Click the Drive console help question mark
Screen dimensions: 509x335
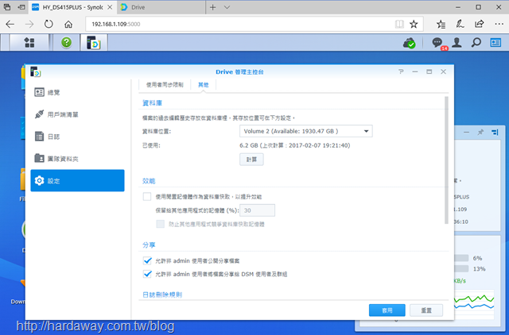(401, 71)
